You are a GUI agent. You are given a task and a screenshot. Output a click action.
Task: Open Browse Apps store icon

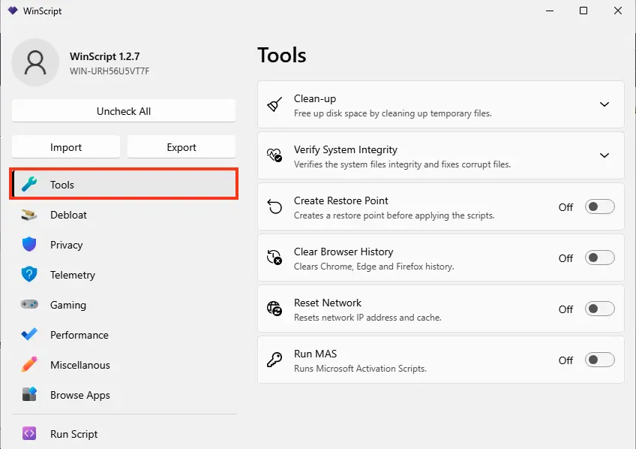coord(29,395)
